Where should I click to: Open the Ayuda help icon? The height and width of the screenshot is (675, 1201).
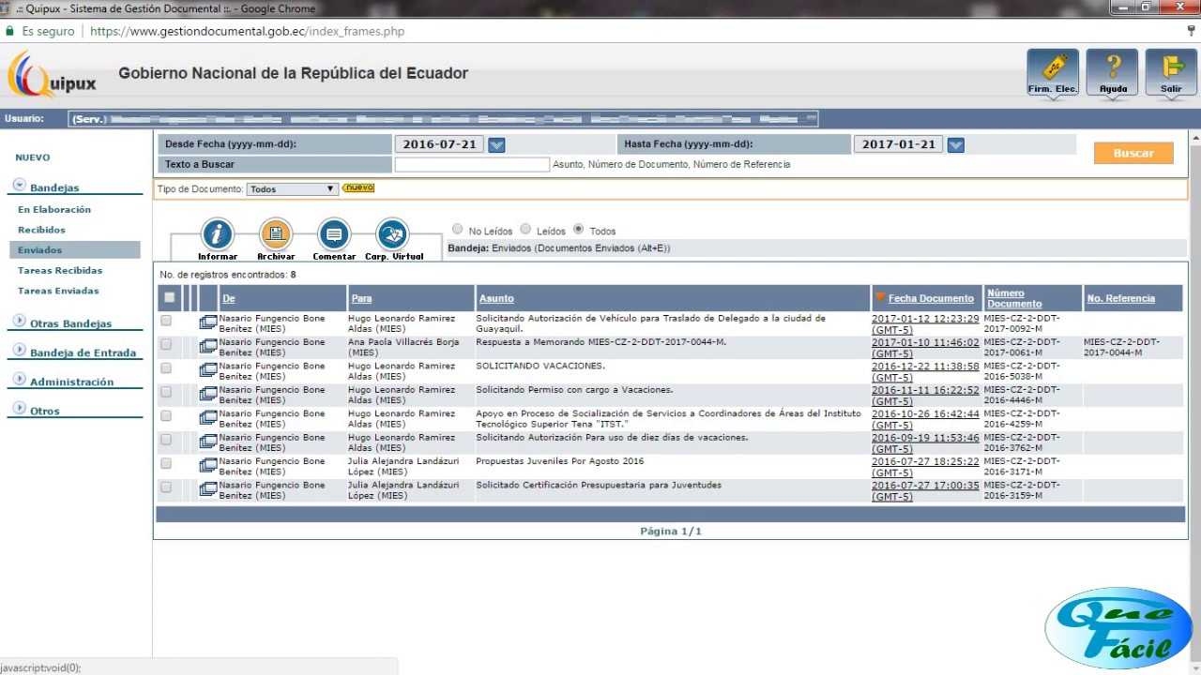click(x=1113, y=73)
